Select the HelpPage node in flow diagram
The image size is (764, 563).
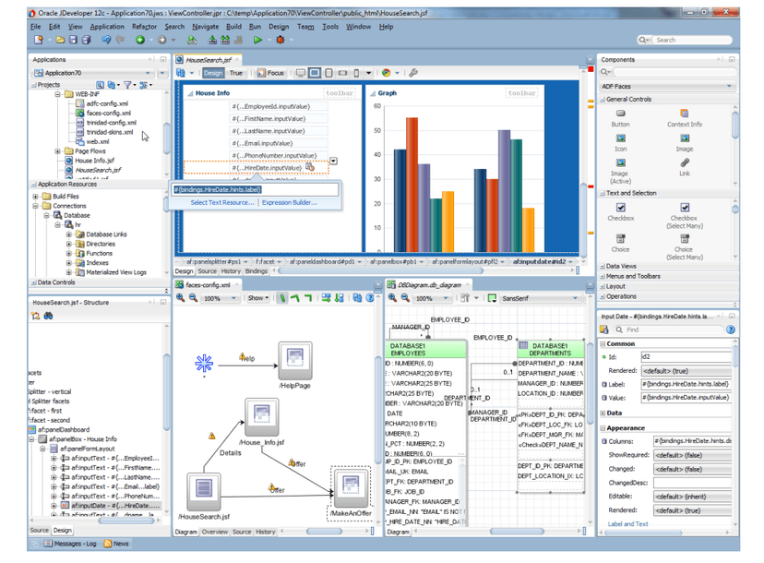[x=294, y=361]
